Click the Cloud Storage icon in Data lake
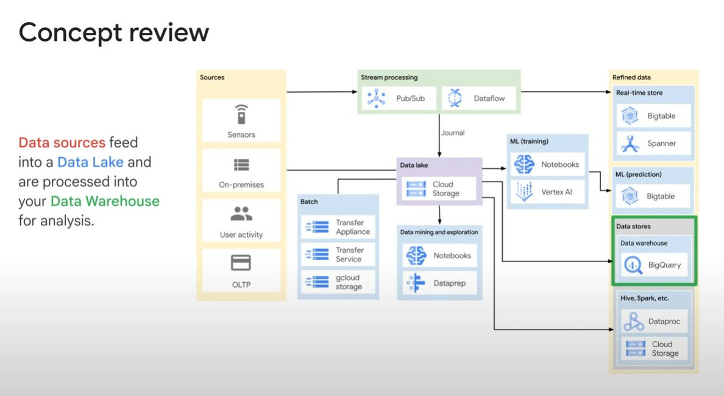 point(416,189)
